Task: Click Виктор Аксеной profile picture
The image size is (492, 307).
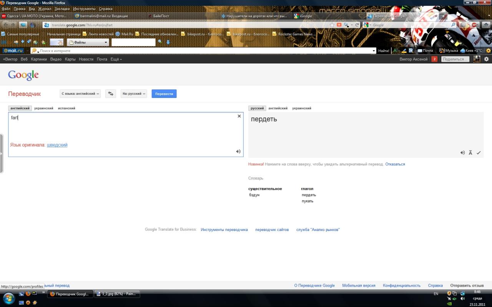Action: [x=477, y=59]
